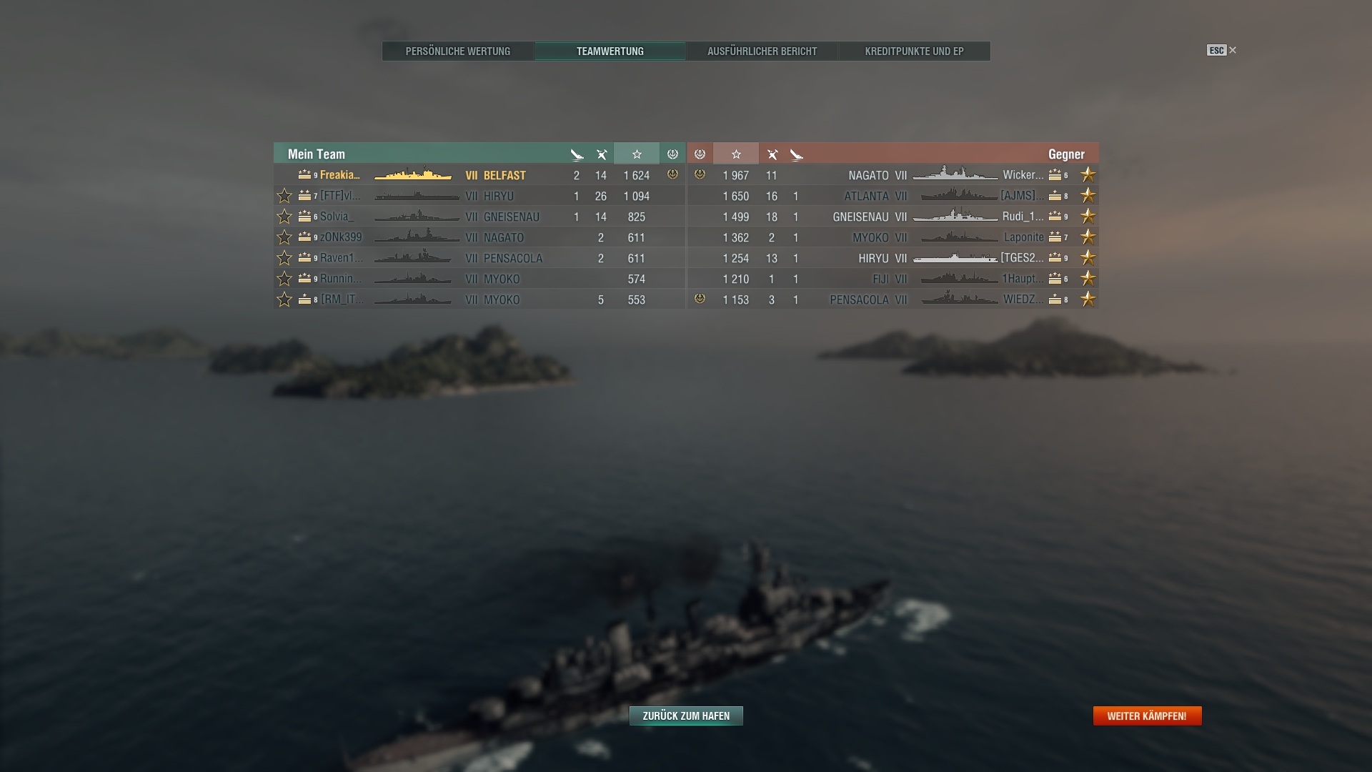
Task: Toggle star beside enemy NAGATO player Wicker
Action: 1088,175
